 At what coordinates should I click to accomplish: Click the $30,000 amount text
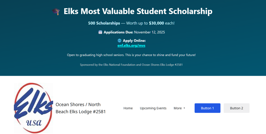coord(156,23)
